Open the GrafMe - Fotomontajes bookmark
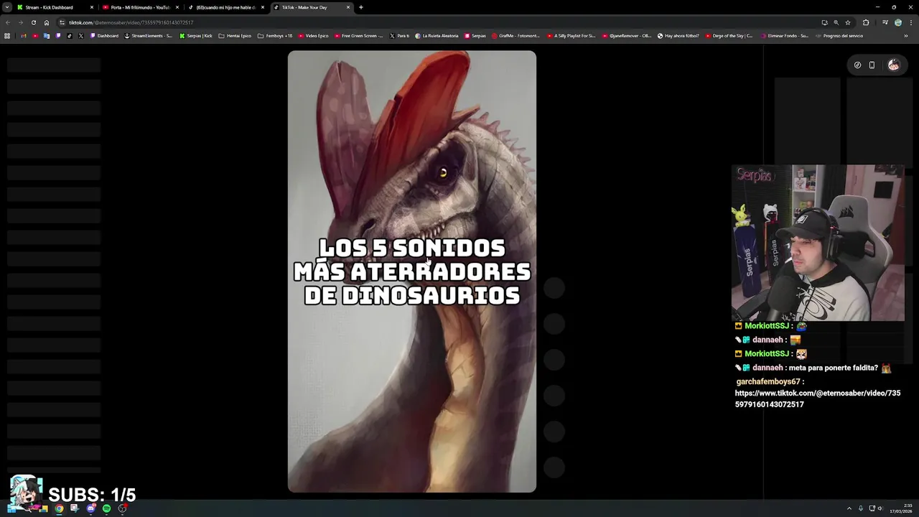Screen dimensions: 919x517 pos(516,36)
